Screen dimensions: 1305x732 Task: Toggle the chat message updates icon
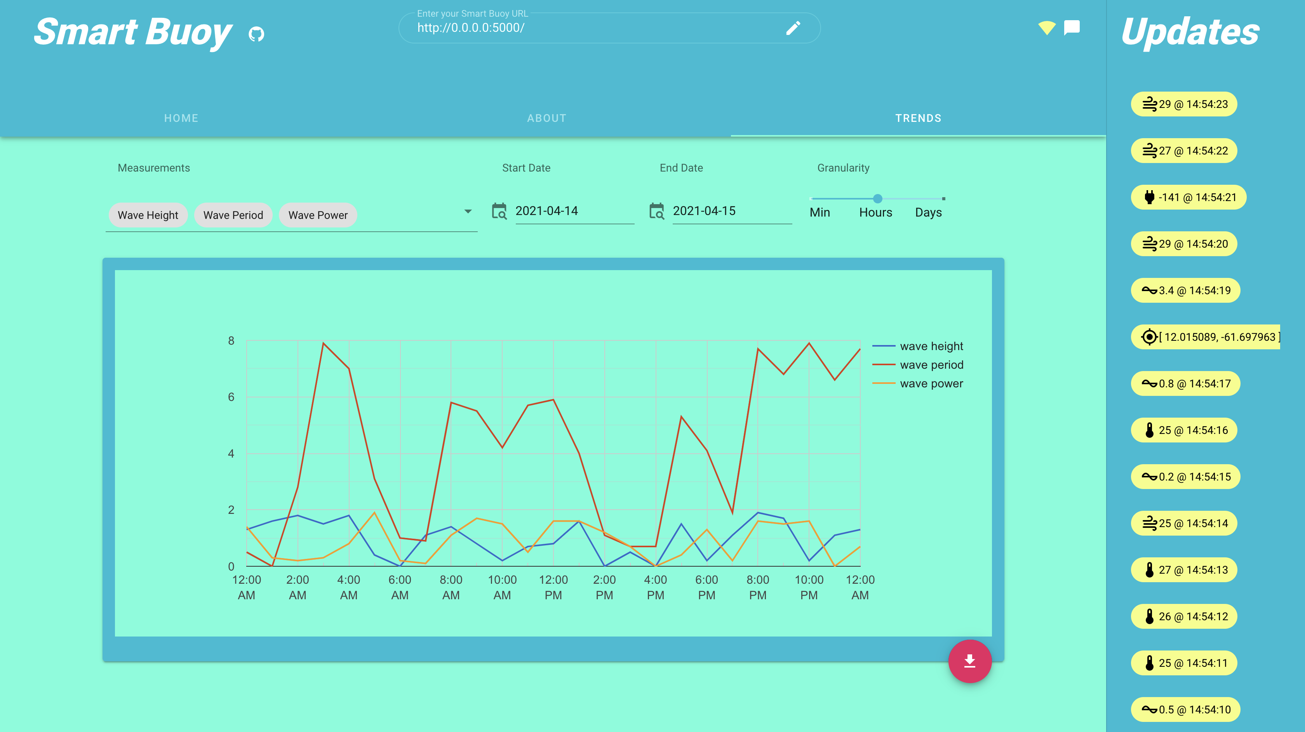[x=1072, y=27]
